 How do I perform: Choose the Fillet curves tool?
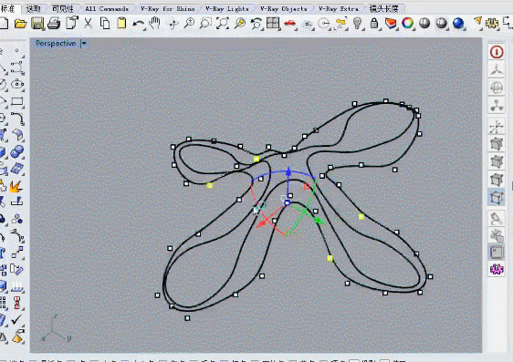tap(17, 119)
